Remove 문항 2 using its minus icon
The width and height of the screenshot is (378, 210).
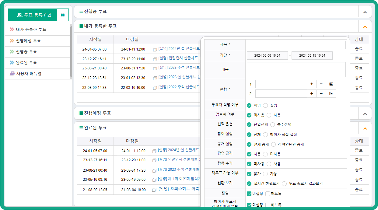point(321,93)
